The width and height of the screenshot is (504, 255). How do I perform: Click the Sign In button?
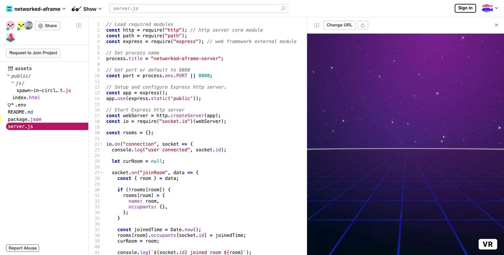click(465, 8)
